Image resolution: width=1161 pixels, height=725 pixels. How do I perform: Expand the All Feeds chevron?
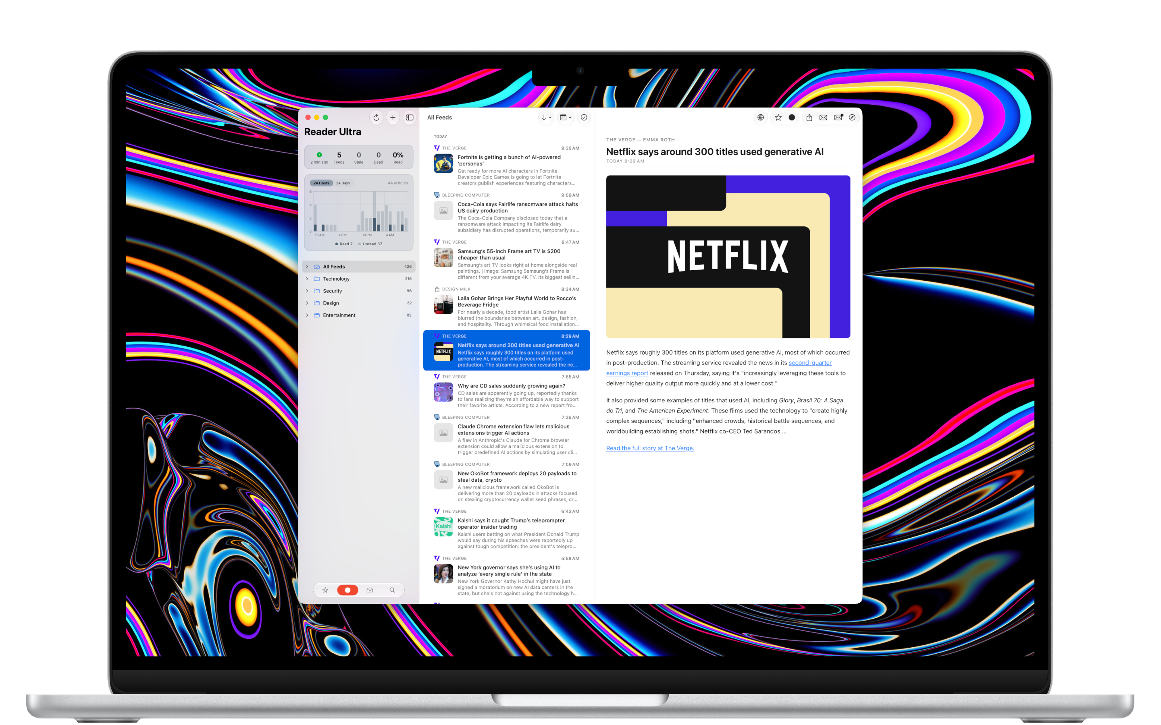pyautogui.click(x=307, y=267)
